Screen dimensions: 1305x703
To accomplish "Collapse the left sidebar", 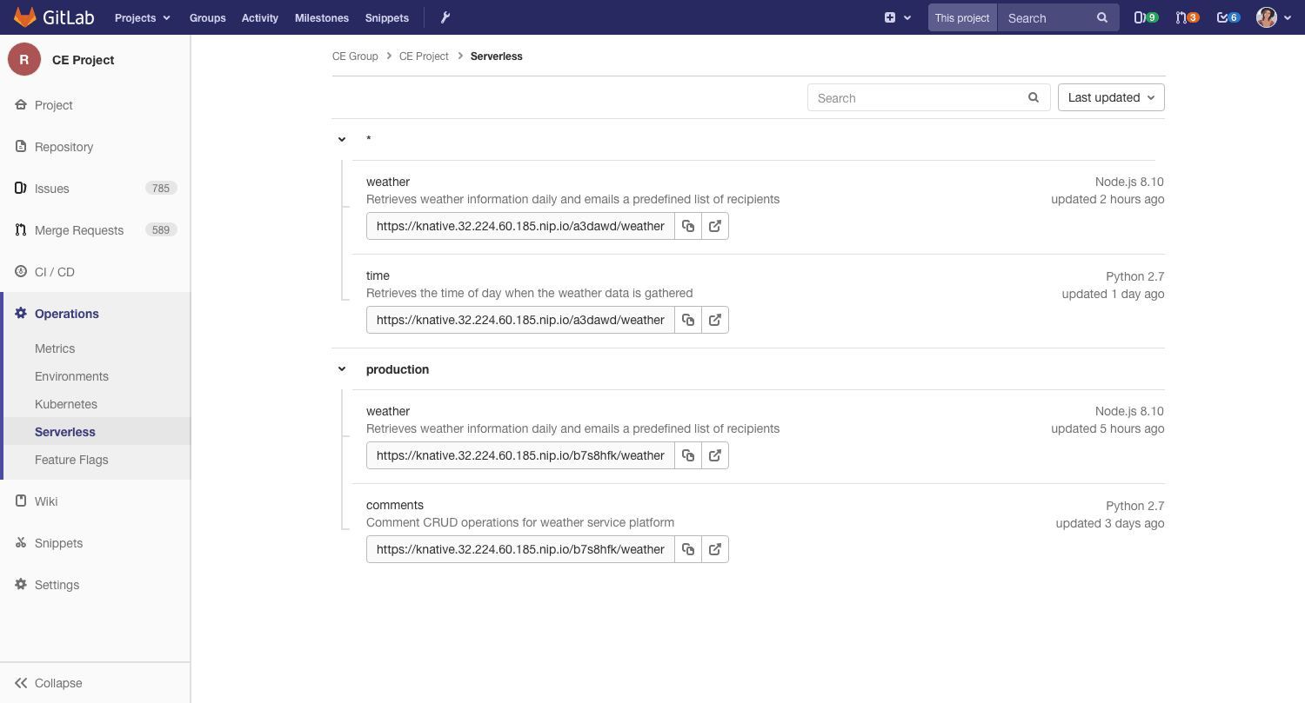I will (x=47, y=683).
